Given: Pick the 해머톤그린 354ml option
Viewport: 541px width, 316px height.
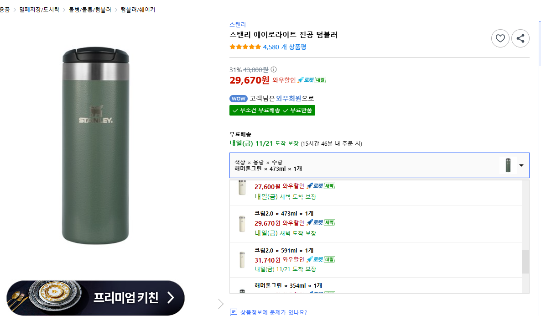Looking at the screenshot, I should click(x=288, y=286).
